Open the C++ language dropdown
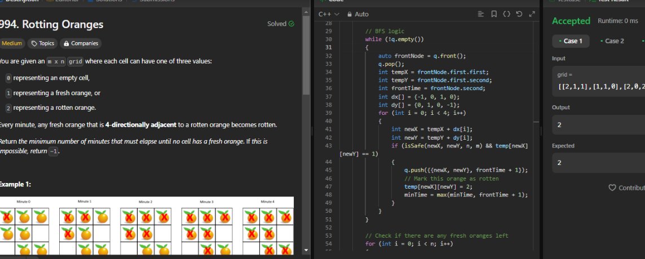Viewport: 645px width, 259px height. [329, 14]
